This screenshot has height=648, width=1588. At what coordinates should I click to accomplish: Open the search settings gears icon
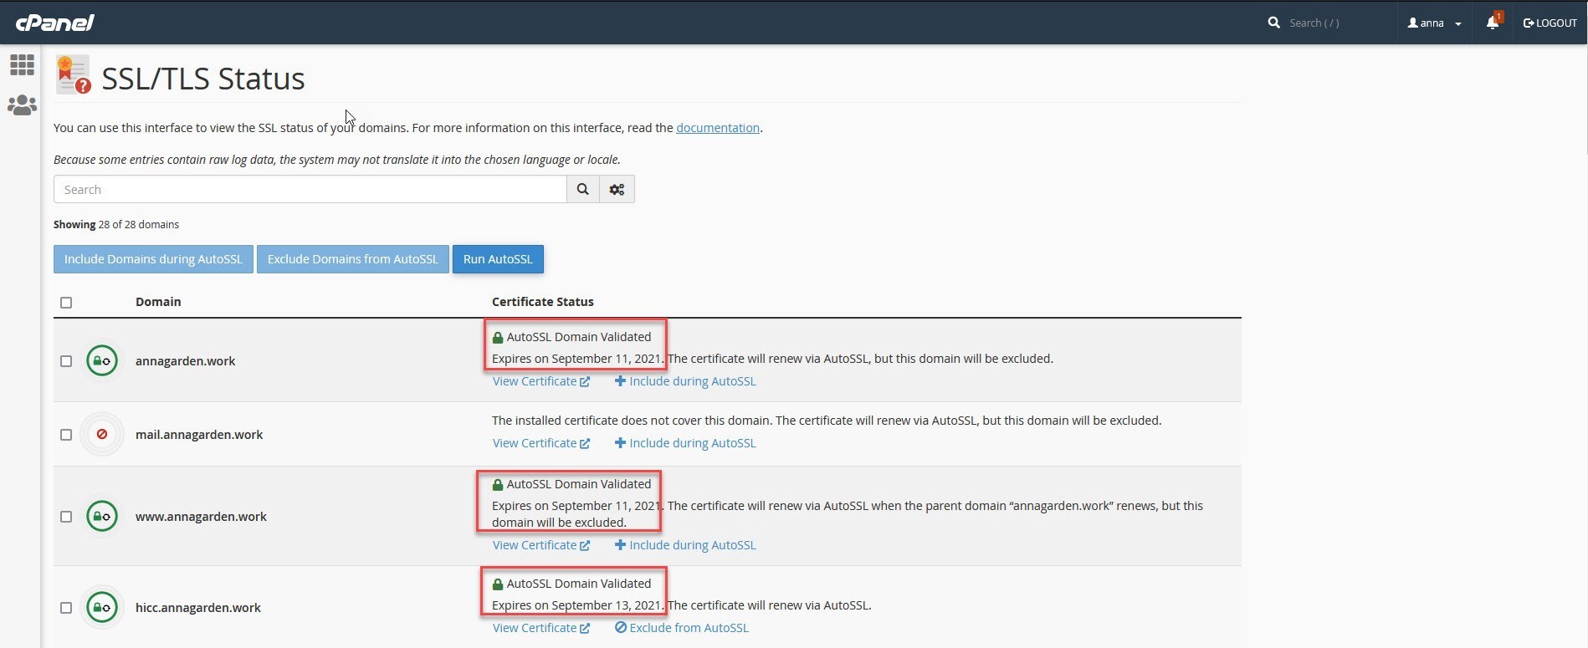tap(617, 190)
